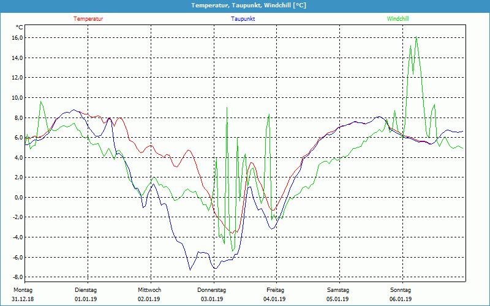Viewport: 490px width, 306px height.
Task: Click the Dienstag day label
Action: (86, 290)
